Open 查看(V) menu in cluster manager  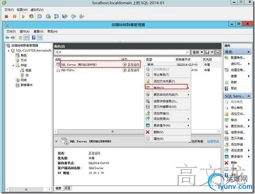[38, 31]
